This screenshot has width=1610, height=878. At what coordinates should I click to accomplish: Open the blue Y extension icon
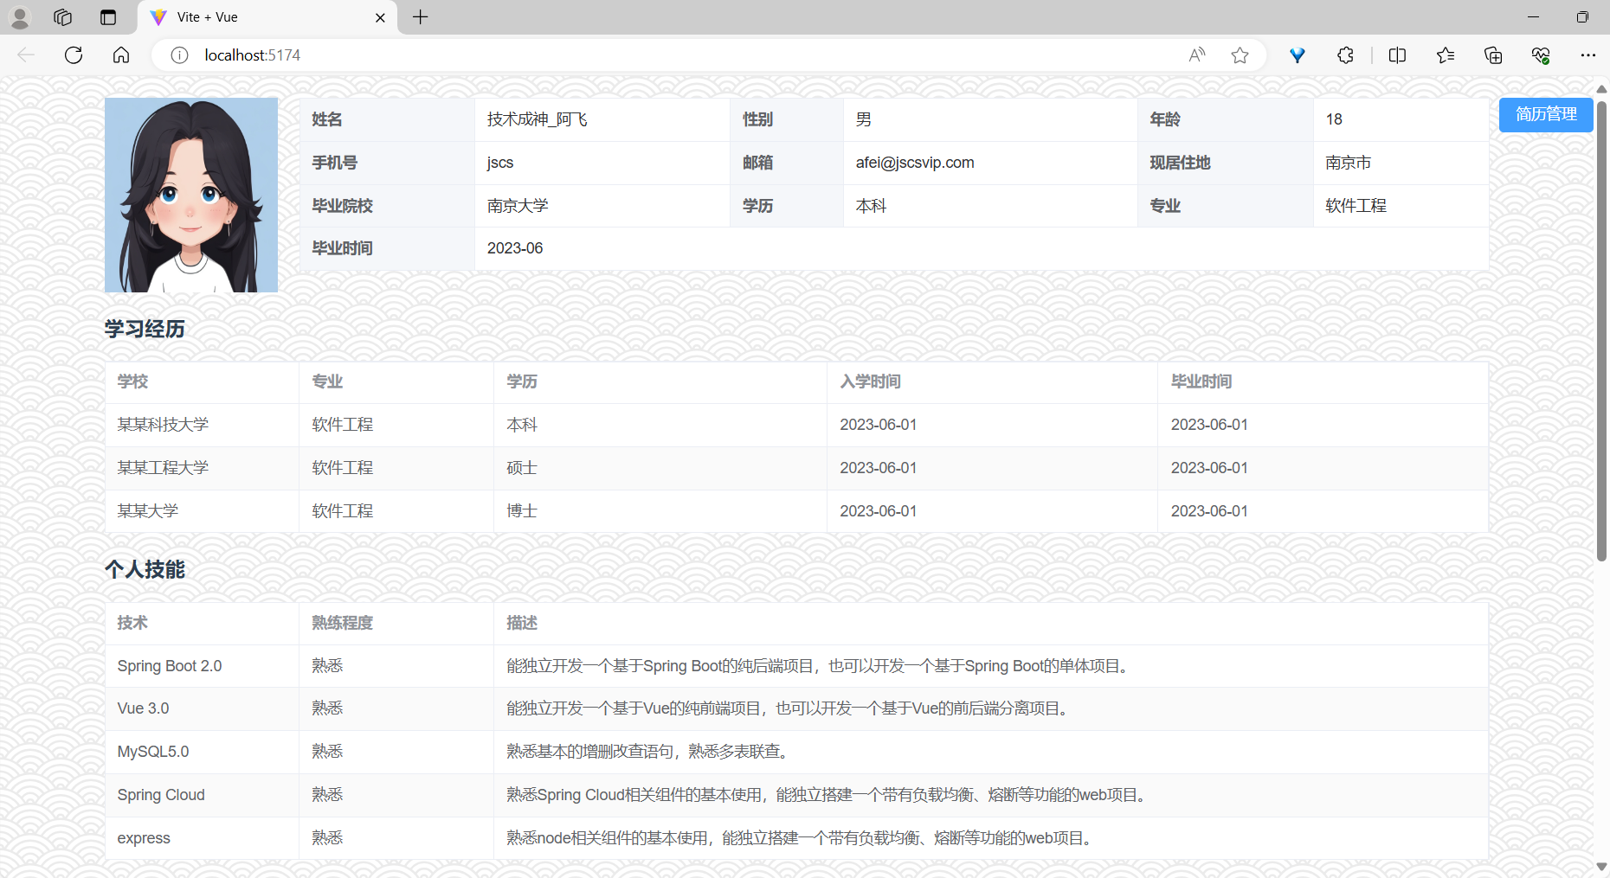click(1297, 55)
